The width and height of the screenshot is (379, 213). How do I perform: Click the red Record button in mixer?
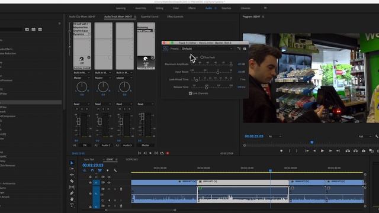pyautogui.click(x=168, y=153)
